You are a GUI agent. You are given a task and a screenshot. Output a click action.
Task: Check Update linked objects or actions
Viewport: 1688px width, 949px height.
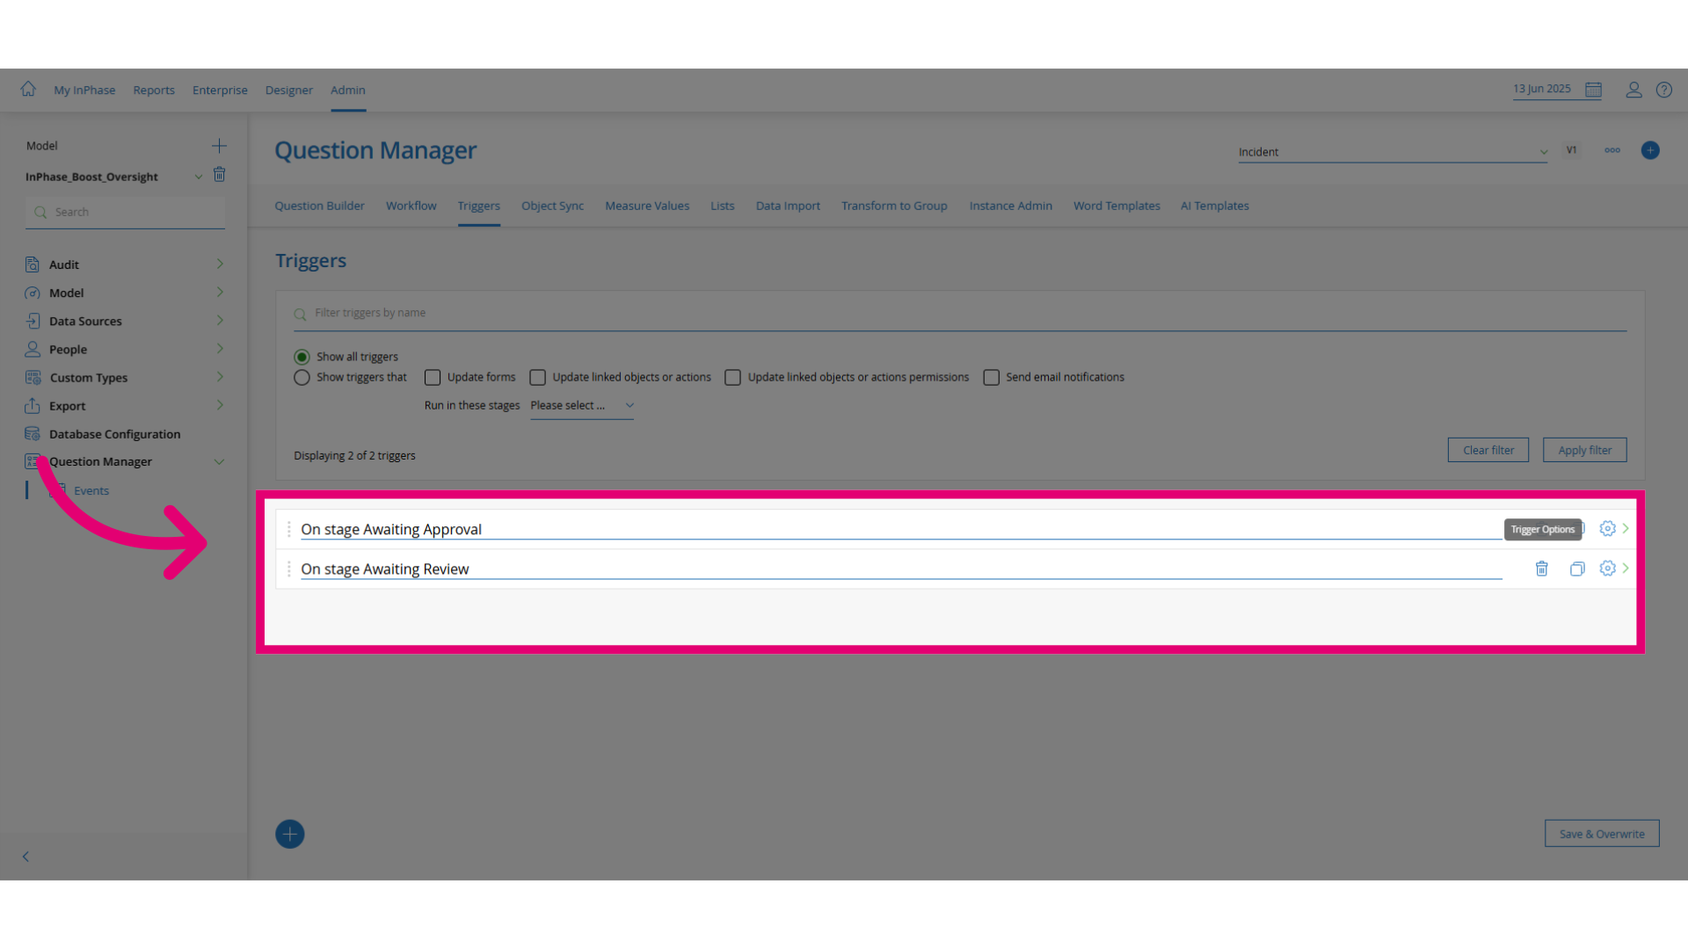tap(537, 377)
